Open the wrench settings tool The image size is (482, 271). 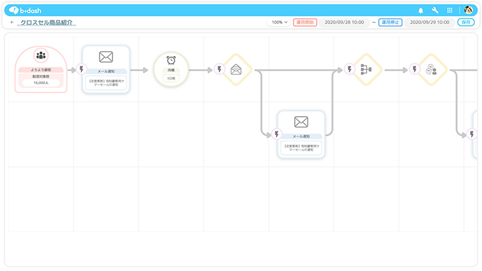coord(435,10)
